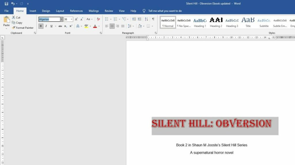This screenshot has width=295, height=165.
Task: Click the Algerian font name box
Action: pyautogui.click(x=49, y=19)
